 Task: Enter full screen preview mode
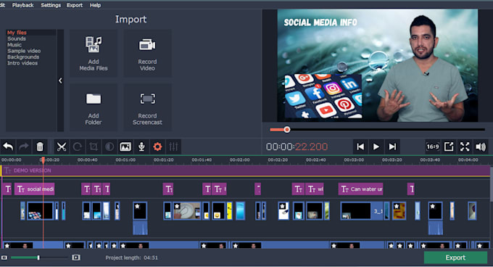click(465, 147)
